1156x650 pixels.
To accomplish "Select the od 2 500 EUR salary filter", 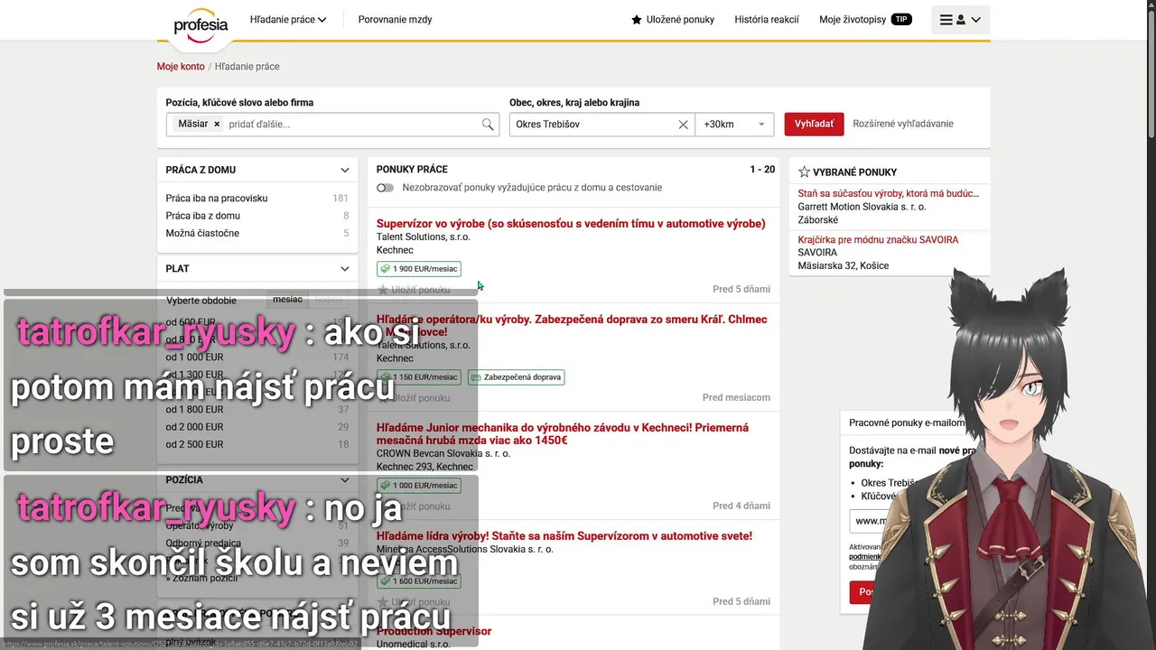I will point(194,444).
